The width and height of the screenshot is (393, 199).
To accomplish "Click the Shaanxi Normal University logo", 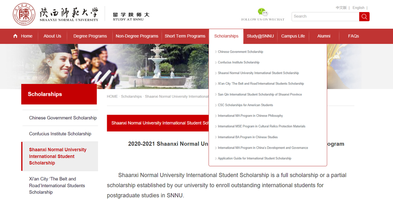I will [x=56, y=14].
